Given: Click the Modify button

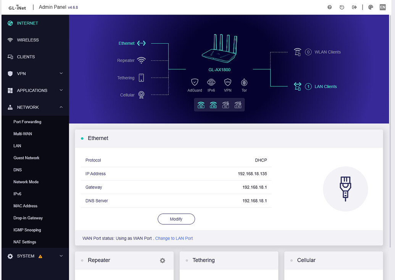Looking at the screenshot, I should click(x=176, y=219).
